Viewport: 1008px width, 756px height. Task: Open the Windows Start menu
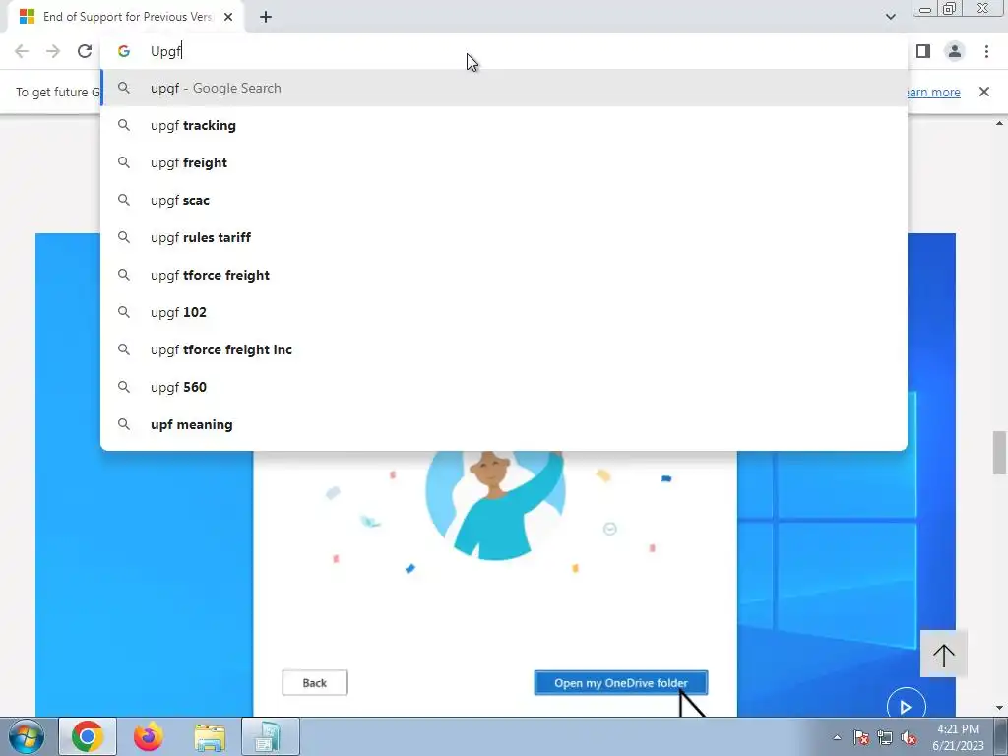point(26,736)
